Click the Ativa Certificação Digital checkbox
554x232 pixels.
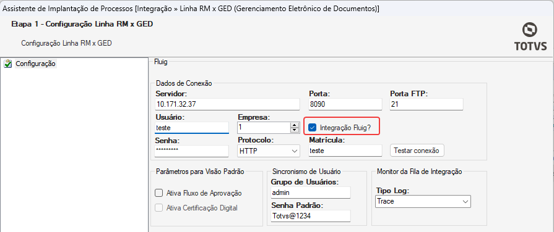tap(159, 208)
